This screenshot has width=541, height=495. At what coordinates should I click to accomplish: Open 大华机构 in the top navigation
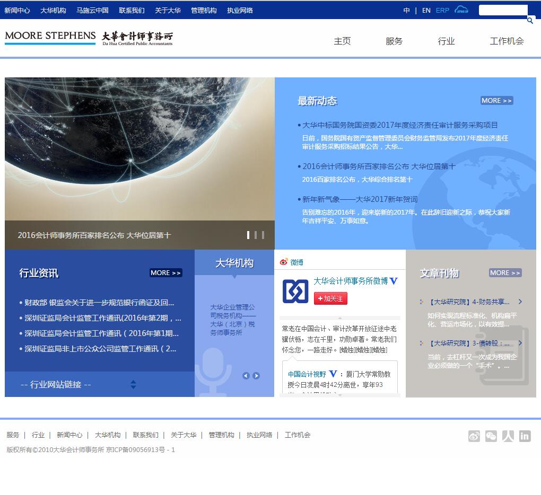[x=53, y=11]
